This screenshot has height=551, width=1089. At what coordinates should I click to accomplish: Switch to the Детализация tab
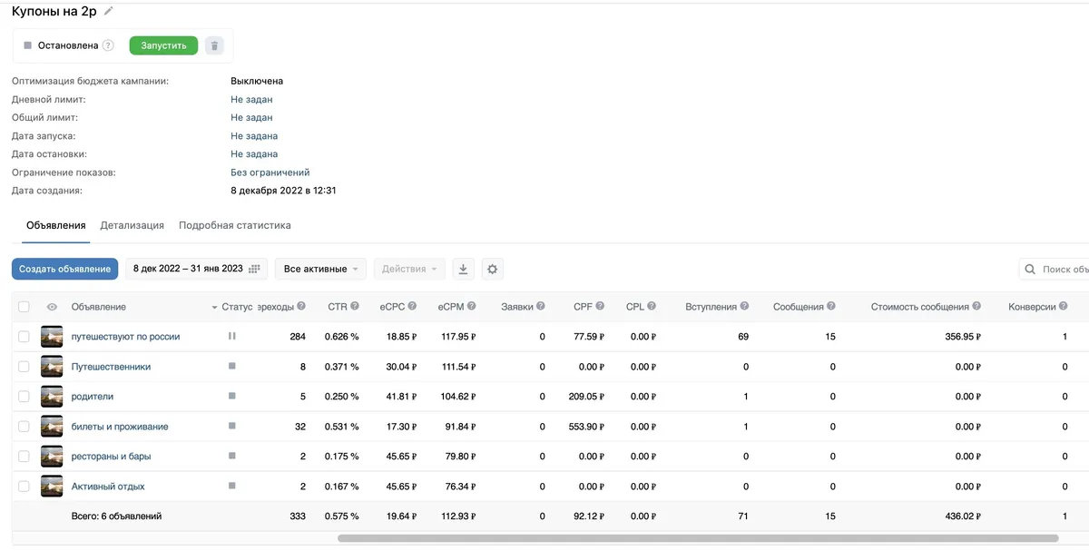tap(132, 225)
